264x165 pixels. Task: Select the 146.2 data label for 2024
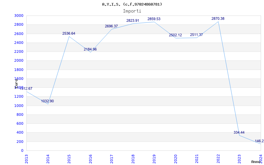click(x=259, y=141)
